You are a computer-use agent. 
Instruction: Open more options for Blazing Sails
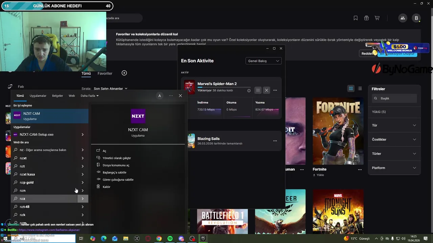coord(275,141)
